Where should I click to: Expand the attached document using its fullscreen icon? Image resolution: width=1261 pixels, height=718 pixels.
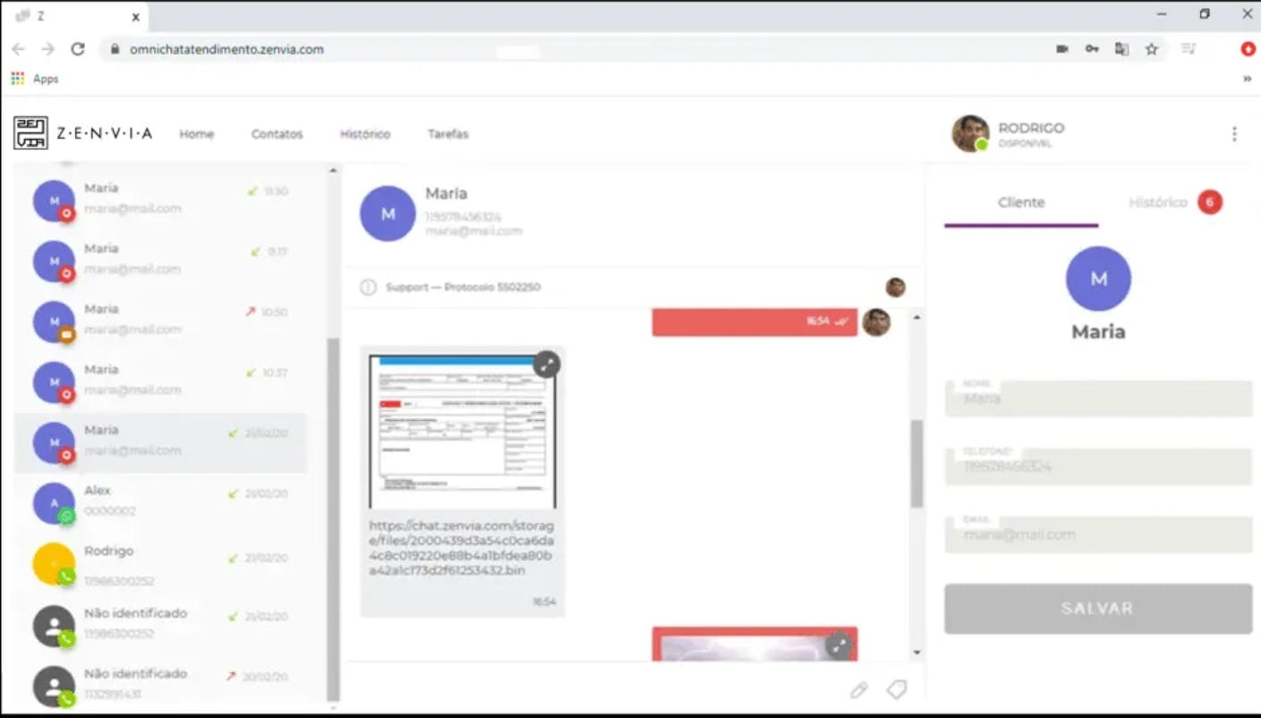547,364
